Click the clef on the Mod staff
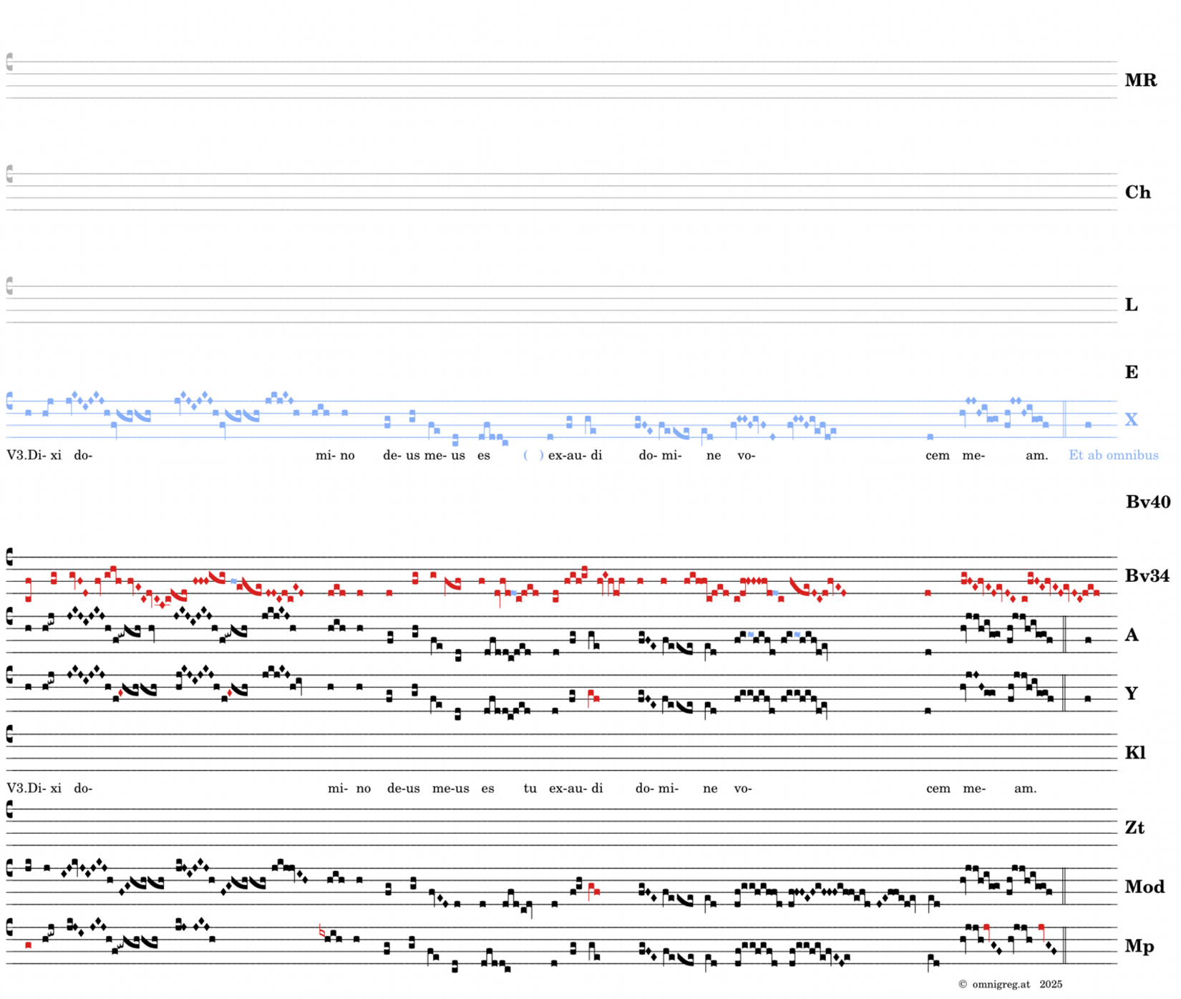1181x999 pixels. 9,868
